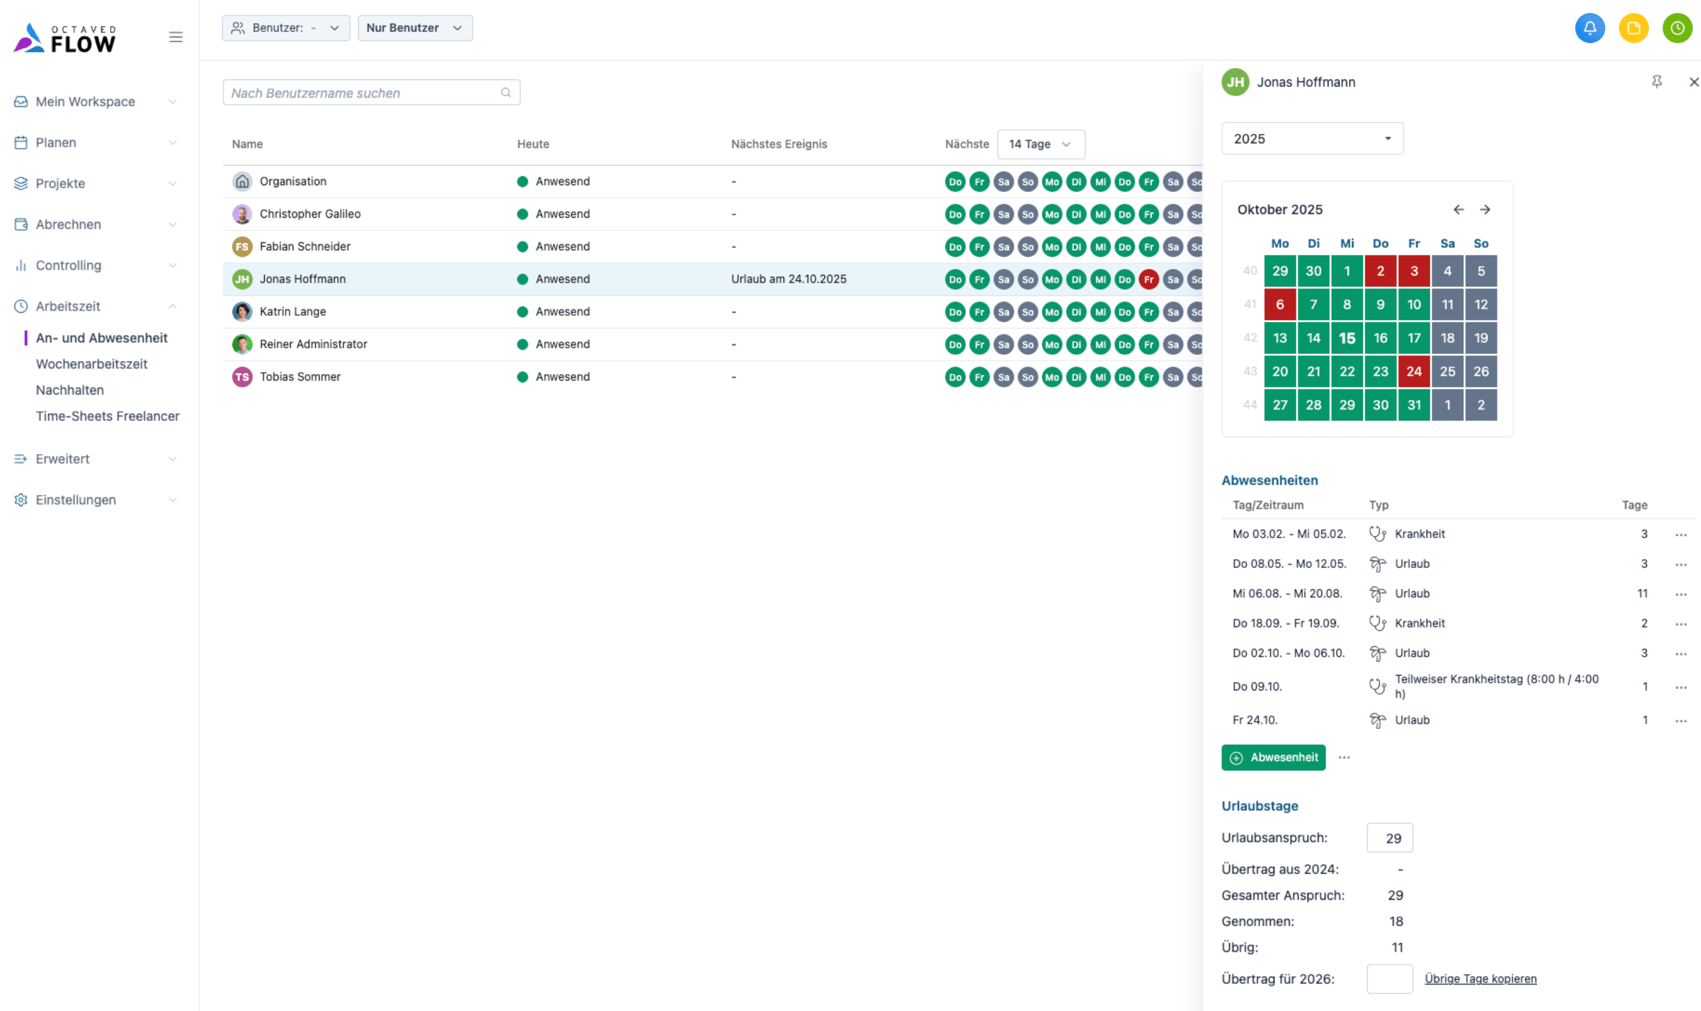This screenshot has width=1701, height=1011.
Task: Open options for Krankheit 03.02. entry
Action: 1681,535
